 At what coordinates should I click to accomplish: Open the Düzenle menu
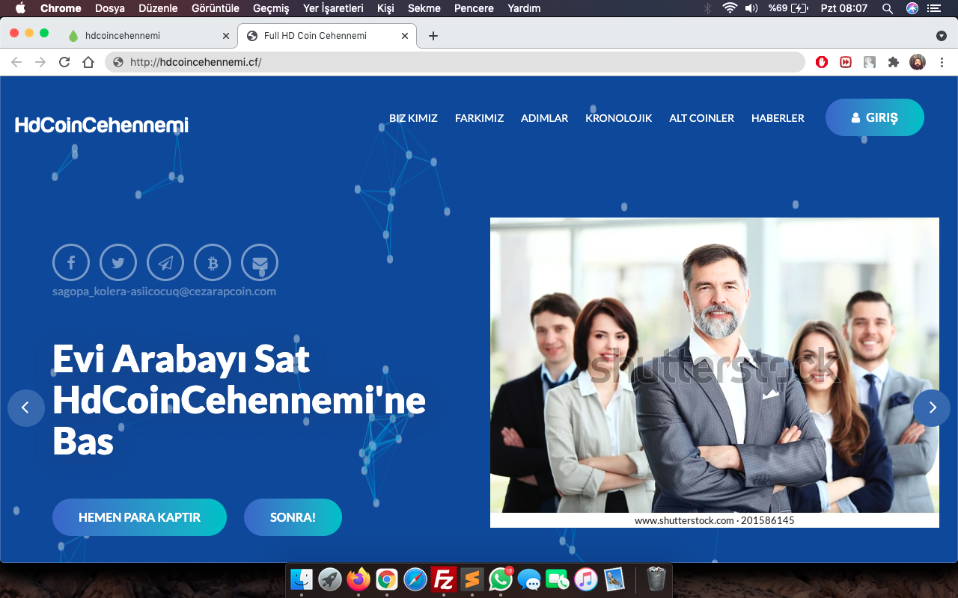coord(158,8)
